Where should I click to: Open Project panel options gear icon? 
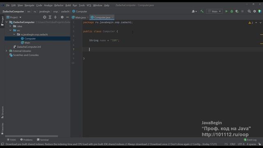pyautogui.click(x=62, y=17)
